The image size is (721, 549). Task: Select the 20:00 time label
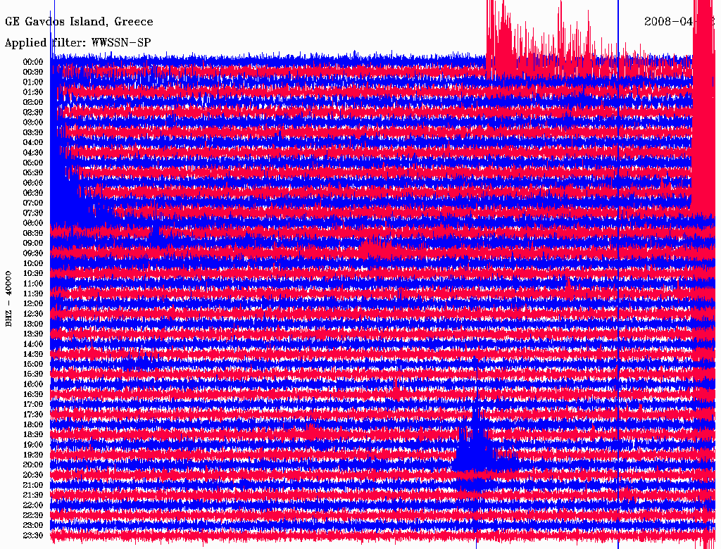coord(32,465)
